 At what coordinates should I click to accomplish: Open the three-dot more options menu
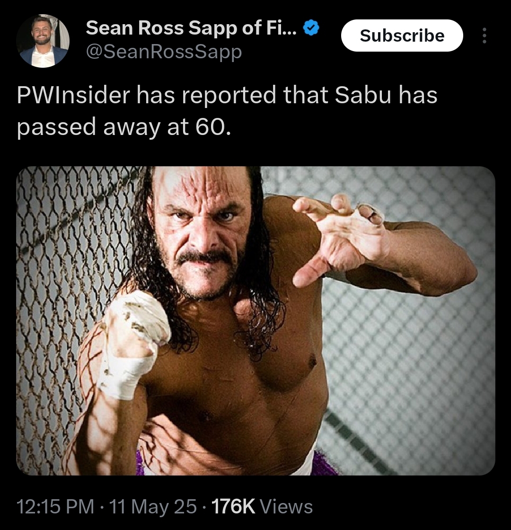485,36
